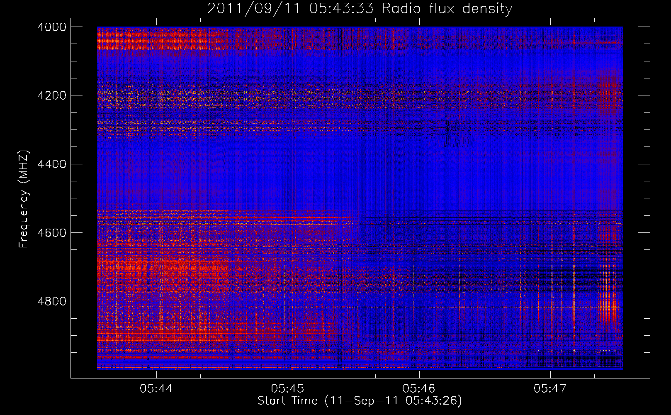This screenshot has height=415, width=671.
Task: Select the 4000 frequency axis label
Action: 52,27
